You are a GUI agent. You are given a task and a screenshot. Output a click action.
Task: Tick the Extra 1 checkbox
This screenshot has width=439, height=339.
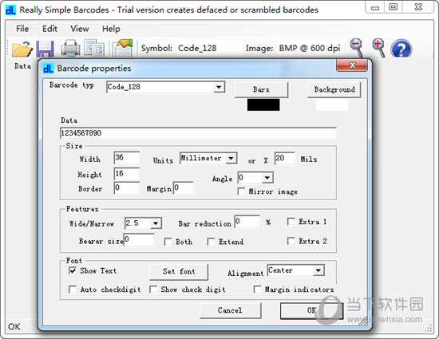click(291, 222)
